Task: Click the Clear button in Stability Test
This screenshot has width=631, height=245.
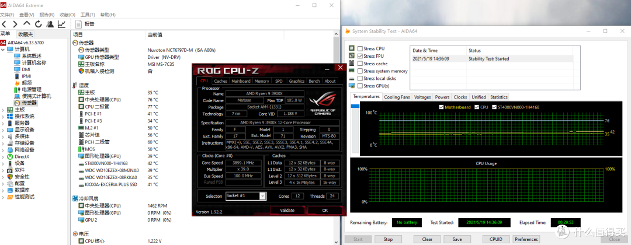Action: 427,239
